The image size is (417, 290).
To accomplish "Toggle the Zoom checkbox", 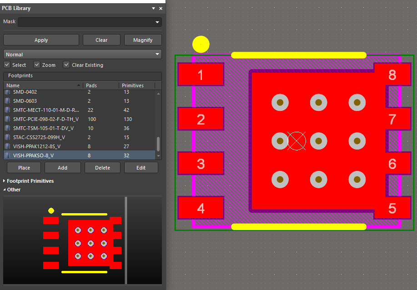I will tap(37, 65).
